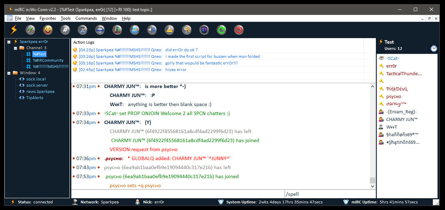The width and height of the screenshot is (445, 210).
Task: Click the Users: 12 label
Action: point(393,49)
